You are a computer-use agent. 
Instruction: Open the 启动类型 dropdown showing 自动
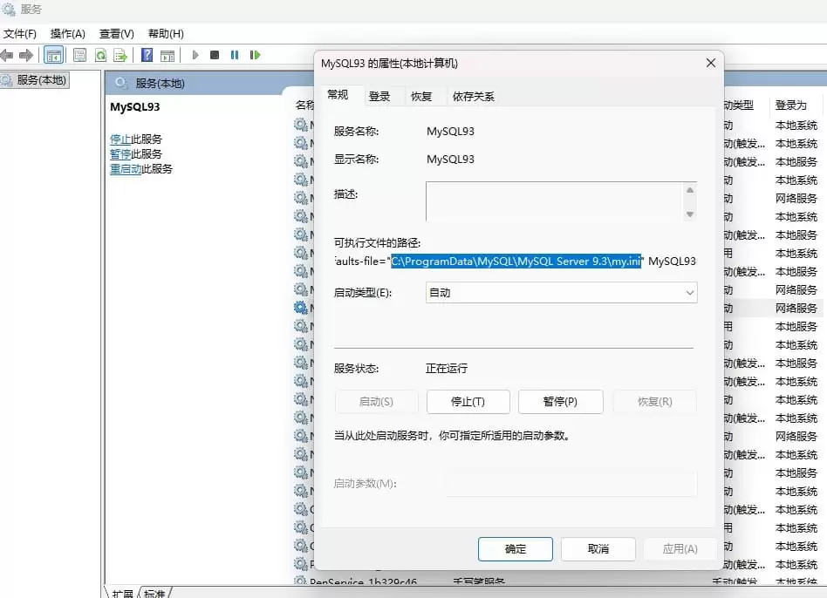[561, 292]
